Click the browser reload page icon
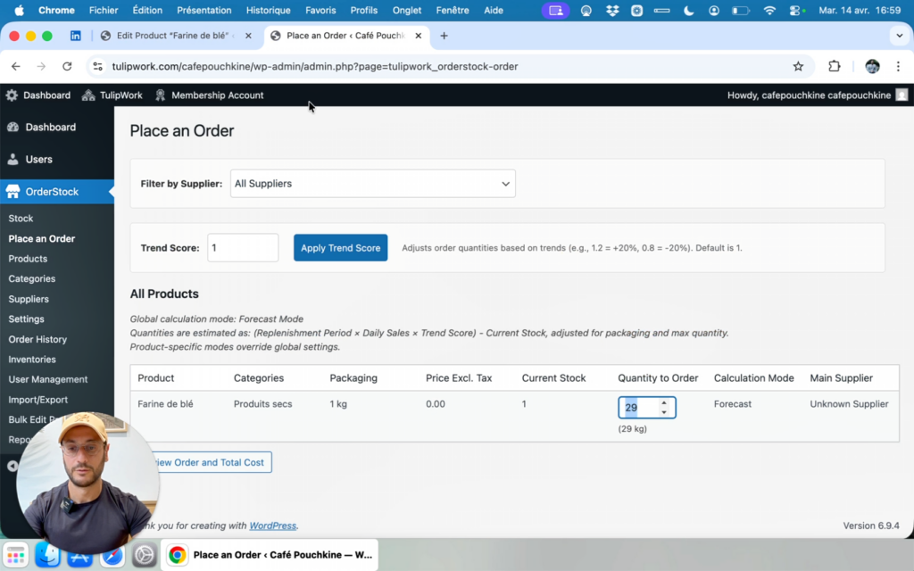 67,66
